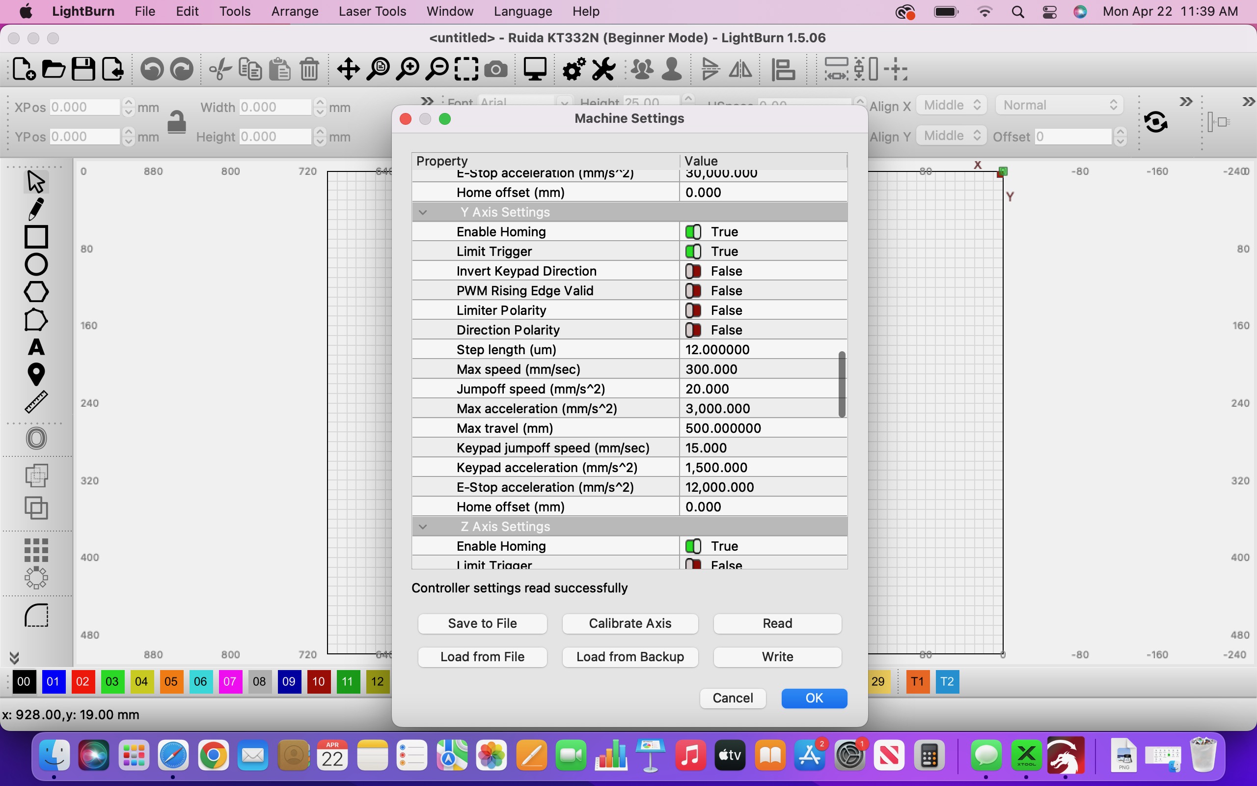Zoom in with the plus magnifier

click(x=408, y=69)
